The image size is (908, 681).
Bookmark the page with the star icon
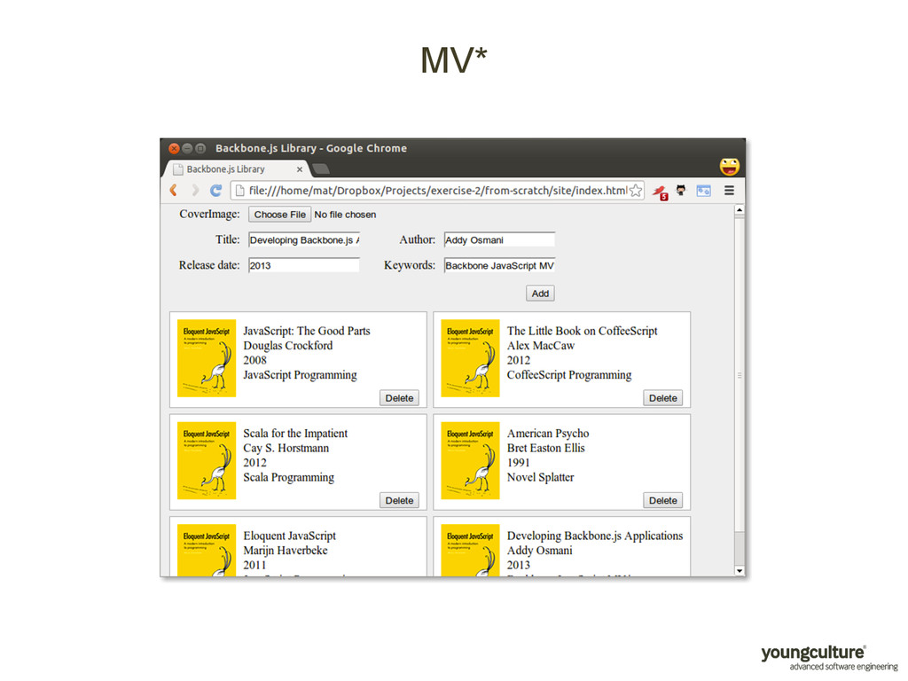635,191
